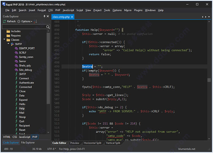Click the Connected method lightning icon

pos(16,87)
